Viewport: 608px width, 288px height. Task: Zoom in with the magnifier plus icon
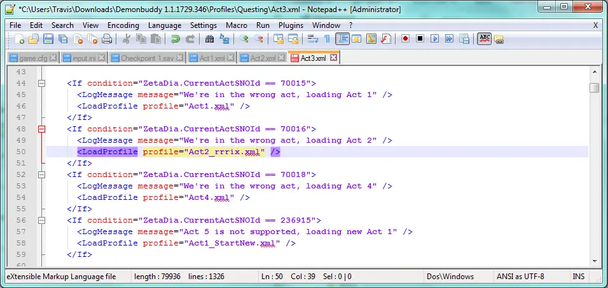[244, 39]
